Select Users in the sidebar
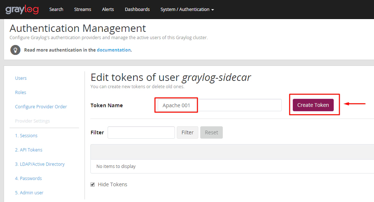 [x=21, y=78]
